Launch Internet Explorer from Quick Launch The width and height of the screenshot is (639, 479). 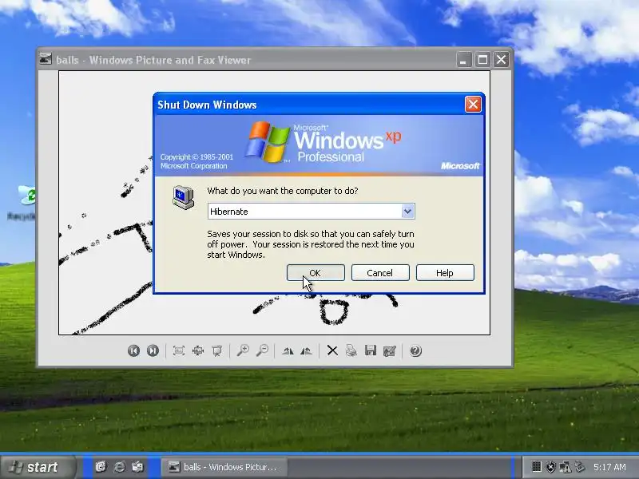tap(119, 467)
